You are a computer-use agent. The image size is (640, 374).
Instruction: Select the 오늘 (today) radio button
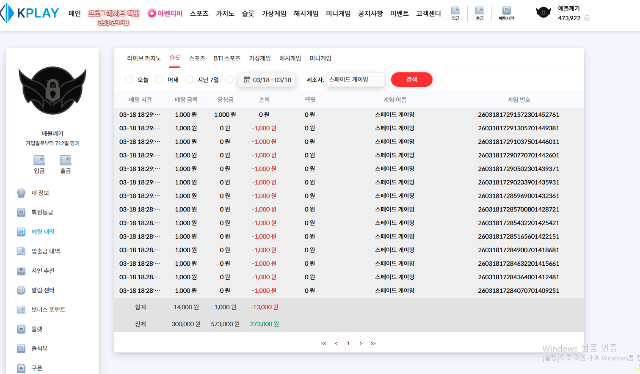tap(129, 80)
